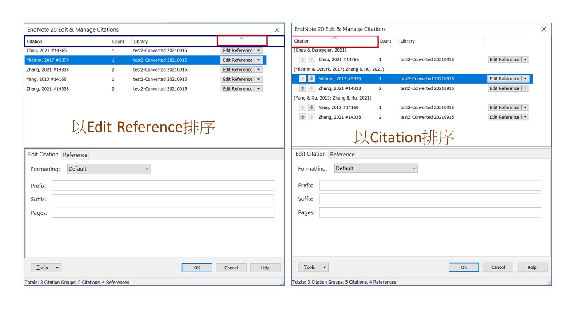569x320 pixels.
Task: Select Yang, 2013 #14160 row in left window
Action: click(x=145, y=79)
